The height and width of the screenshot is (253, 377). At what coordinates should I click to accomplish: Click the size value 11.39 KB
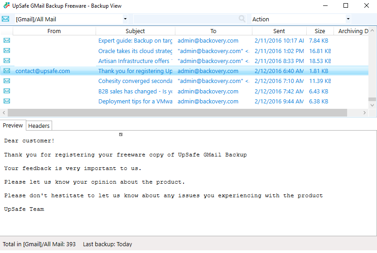click(320, 81)
